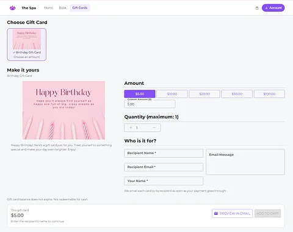
Task: Click the large Happy Birthday card image
Action: point(64,111)
